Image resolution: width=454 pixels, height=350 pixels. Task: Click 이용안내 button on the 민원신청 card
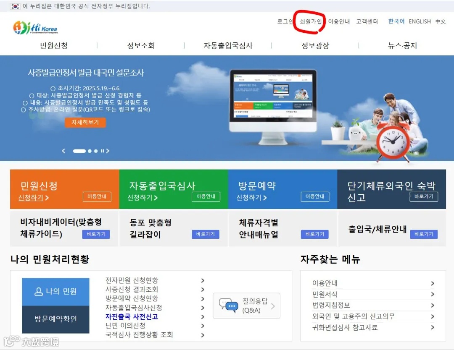click(97, 196)
